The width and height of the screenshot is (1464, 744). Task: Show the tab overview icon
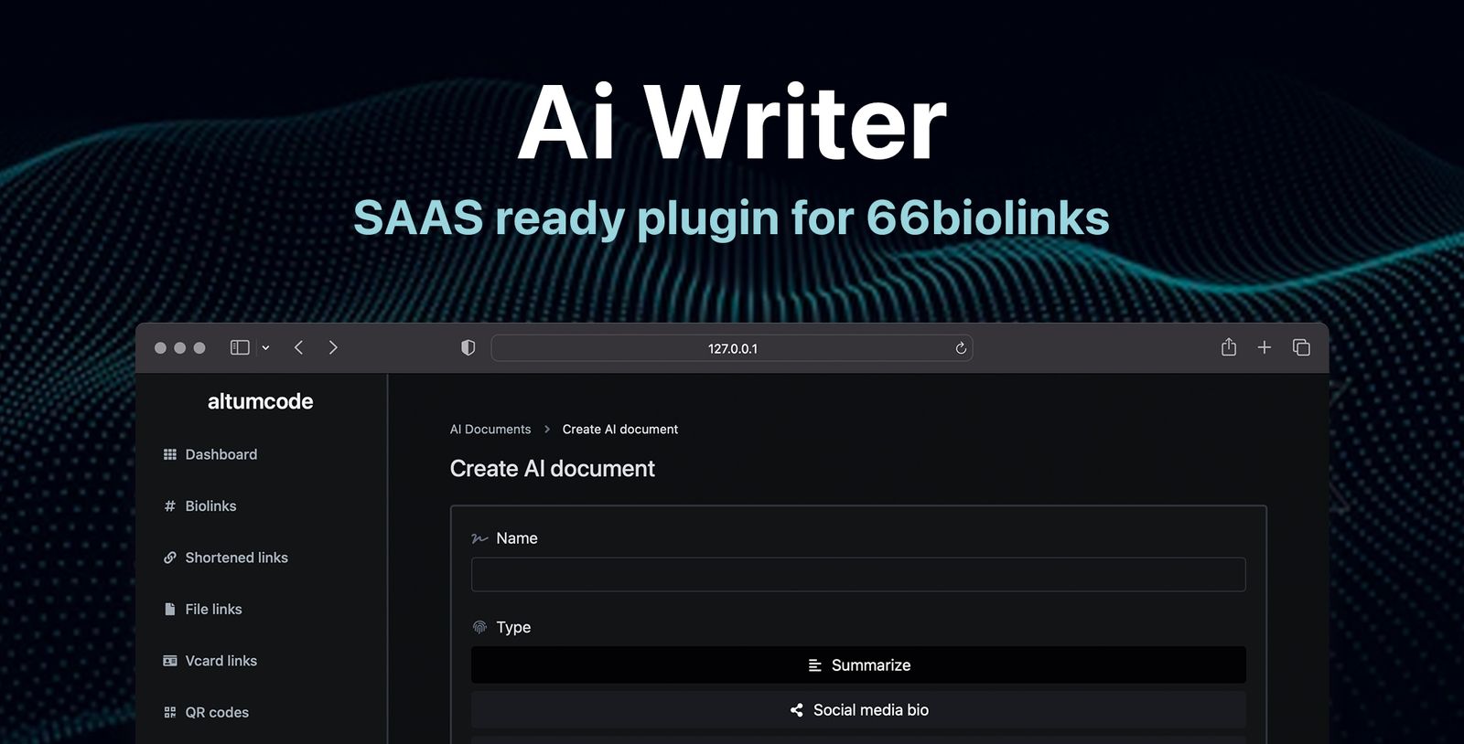click(x=1301, y=347)
